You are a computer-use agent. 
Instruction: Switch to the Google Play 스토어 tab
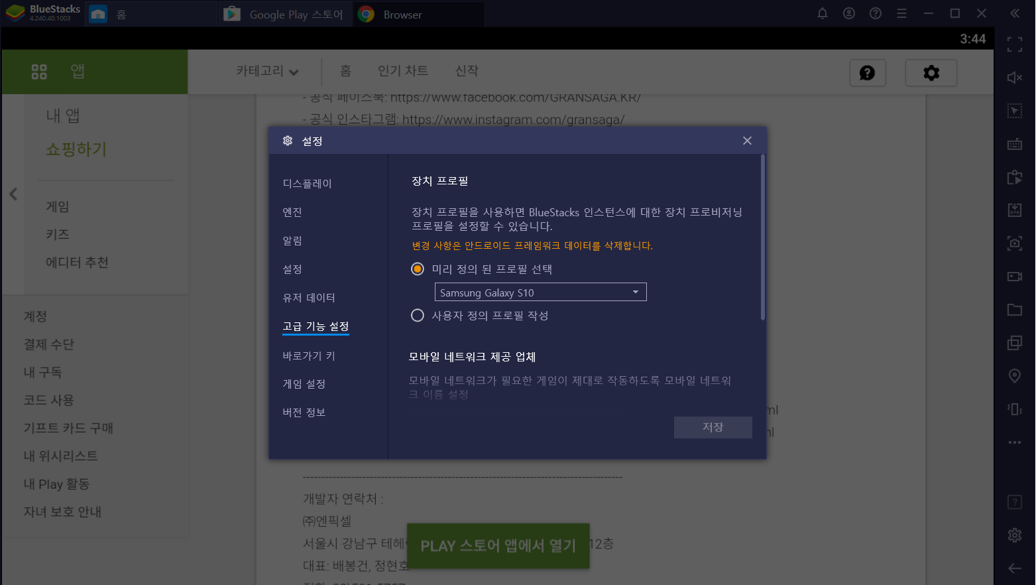(285, 14)
